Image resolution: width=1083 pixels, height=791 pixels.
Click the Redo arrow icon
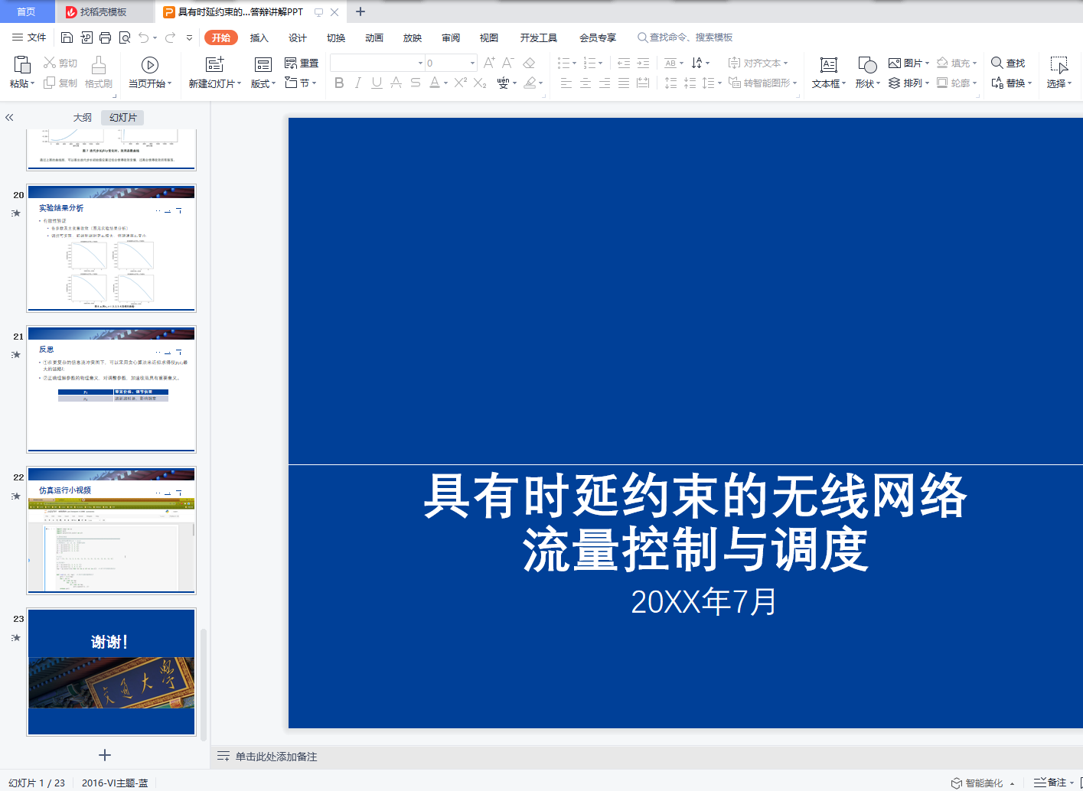170,37
